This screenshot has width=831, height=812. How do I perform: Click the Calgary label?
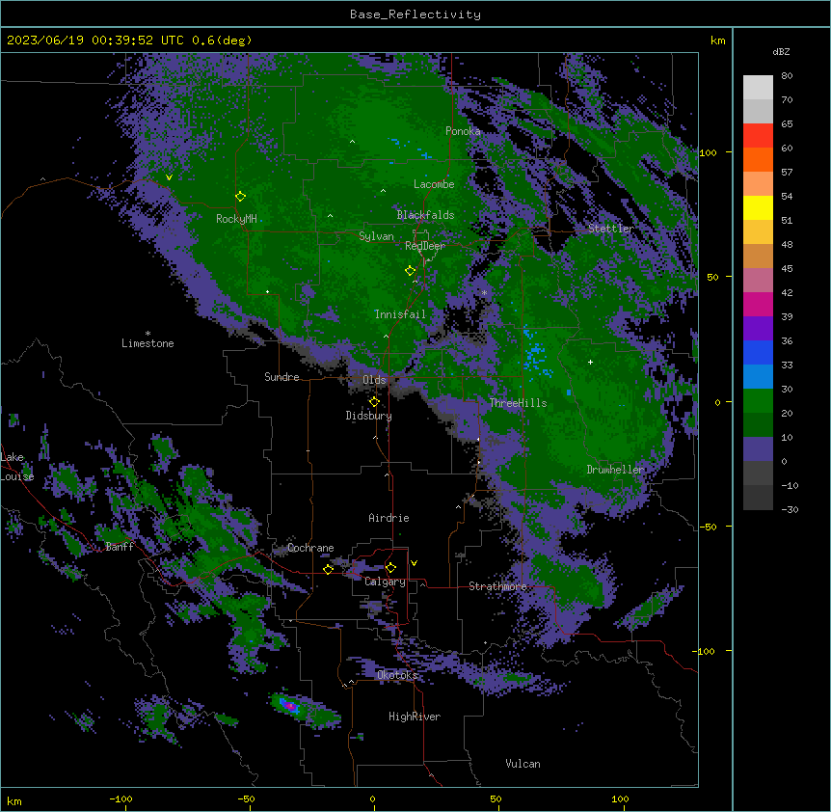386,582
